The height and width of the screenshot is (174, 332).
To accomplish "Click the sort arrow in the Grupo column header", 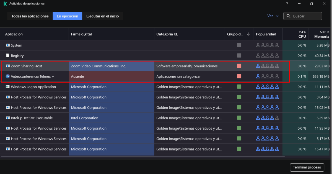I will click(x=248, y=34).
